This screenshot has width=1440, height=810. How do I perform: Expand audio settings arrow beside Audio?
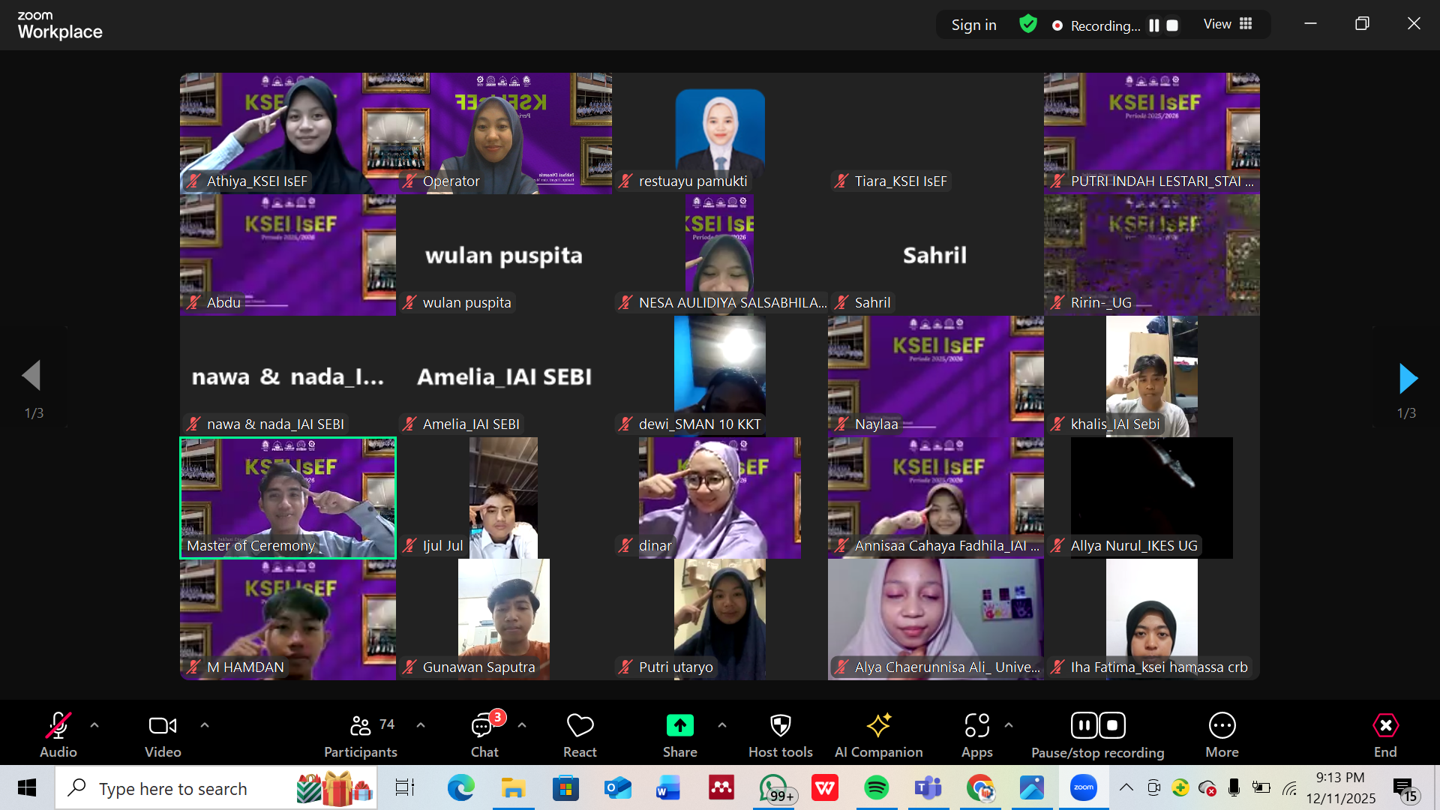(94, 725)
